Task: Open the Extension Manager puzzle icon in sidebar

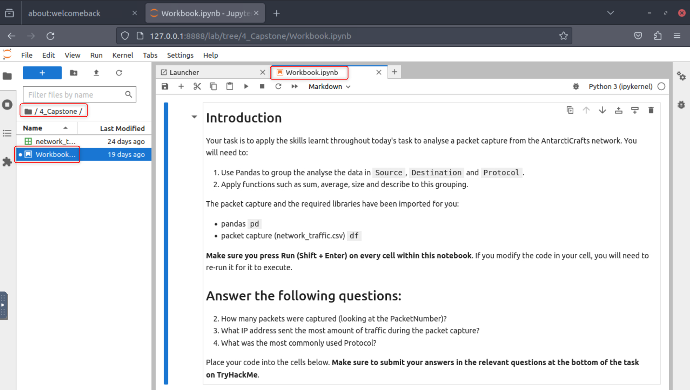Action: click(7, 162)
